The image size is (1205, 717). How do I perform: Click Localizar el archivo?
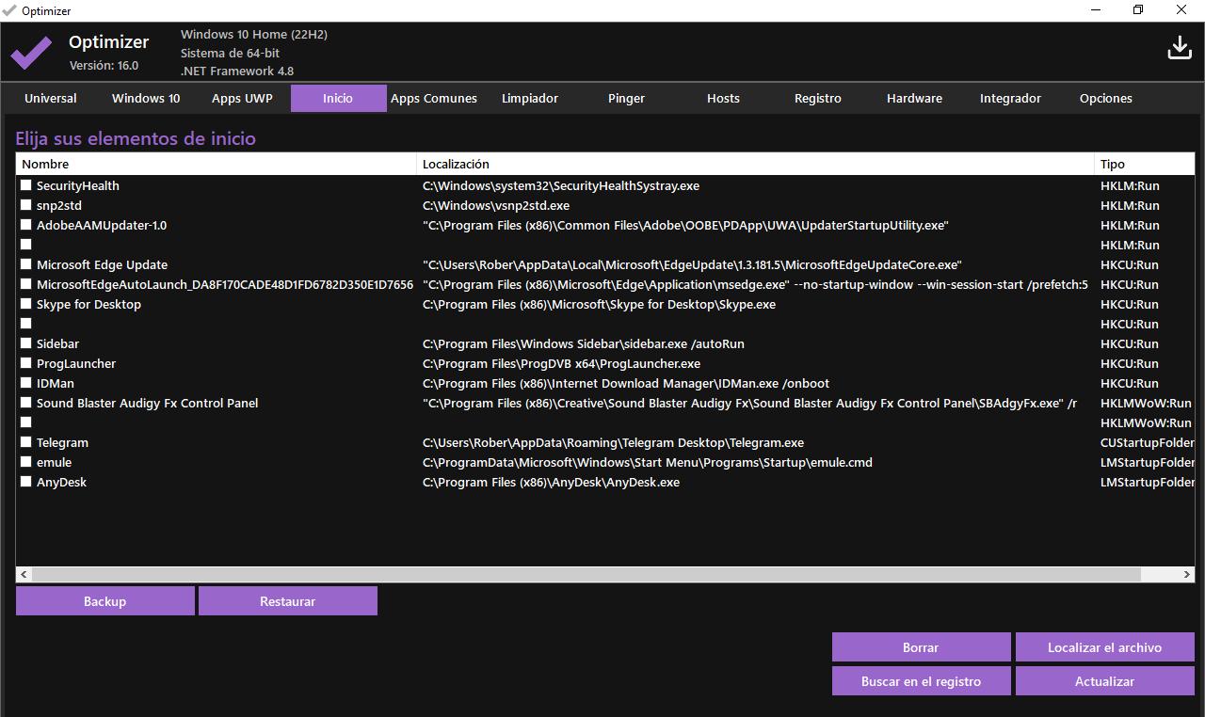[x=1103, y=647]
